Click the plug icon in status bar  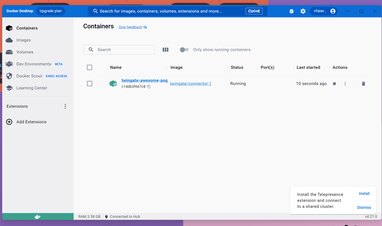click(x=106, y=217)
